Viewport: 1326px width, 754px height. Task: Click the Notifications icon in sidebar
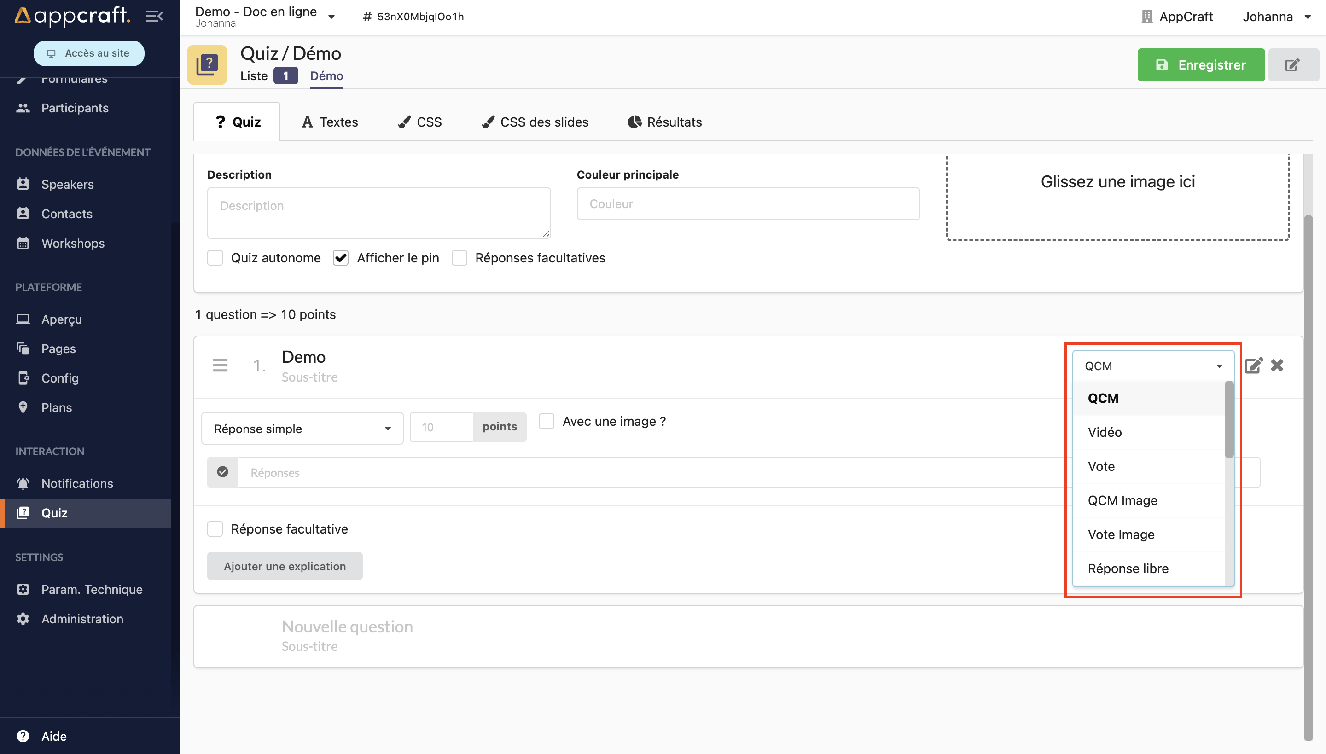point(23,482)
